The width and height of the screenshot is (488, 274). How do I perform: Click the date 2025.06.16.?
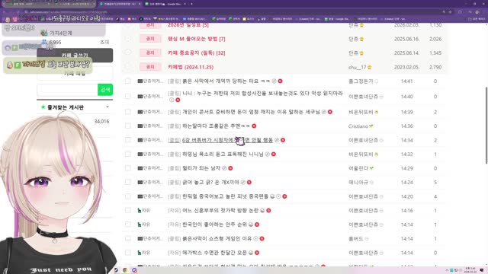tap(406, 39)
